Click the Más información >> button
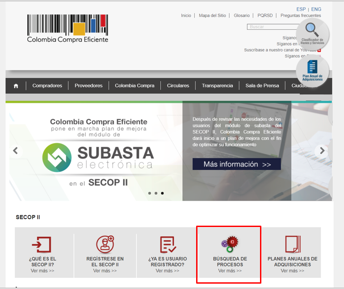The height and width of the screenshot is (289, 344). coord(237,164)
